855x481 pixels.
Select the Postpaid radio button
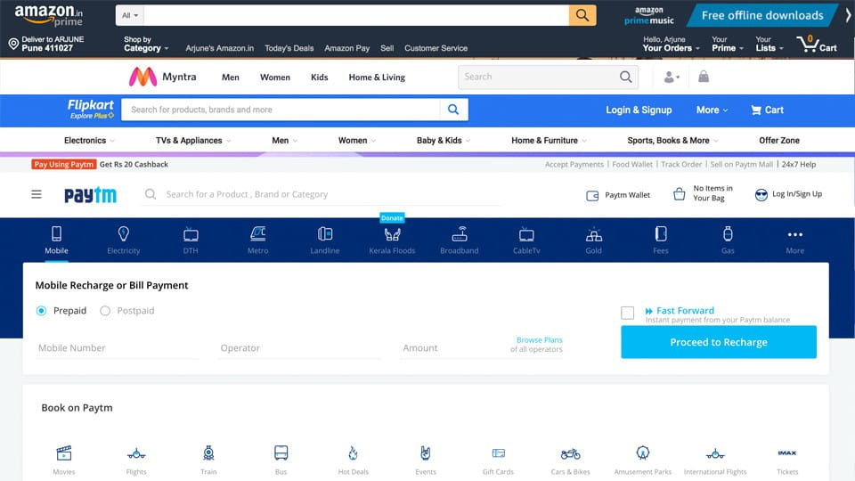[105, 311]
